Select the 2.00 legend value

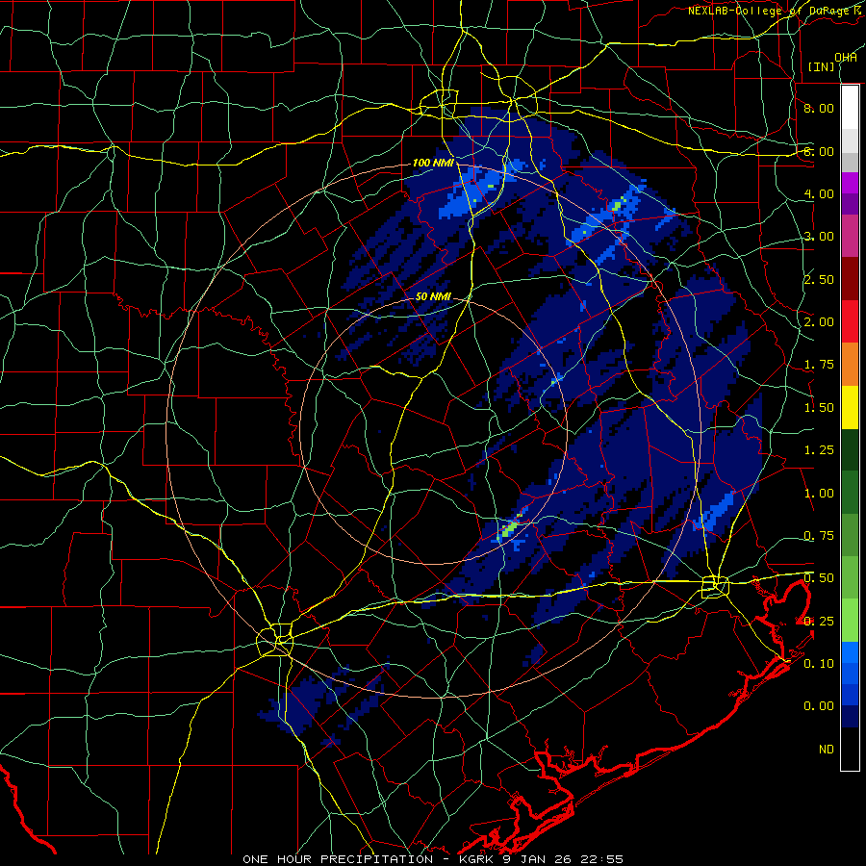coord(819,322)
